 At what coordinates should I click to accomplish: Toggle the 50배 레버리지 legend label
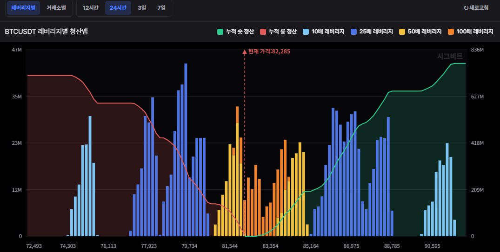(425, 32)
